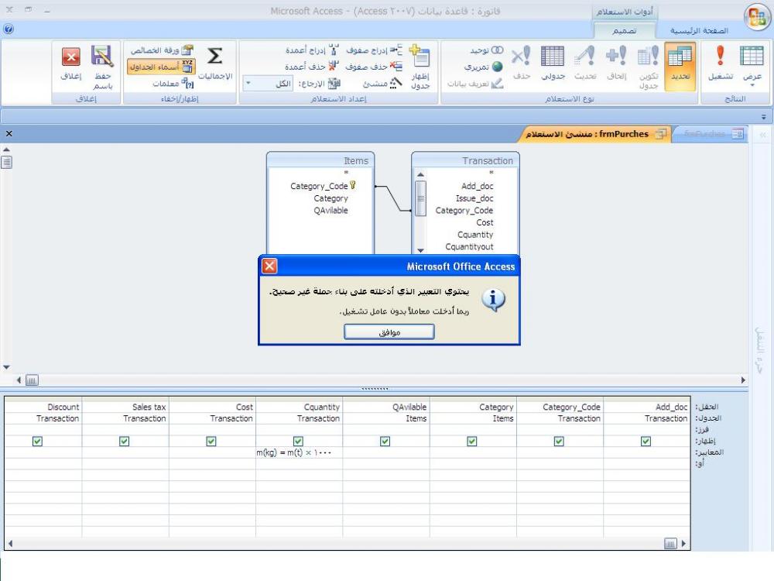774x581 pixels.
Task: Click the design grid horizontal scrollbar thumb
Action: pos(670,544)
